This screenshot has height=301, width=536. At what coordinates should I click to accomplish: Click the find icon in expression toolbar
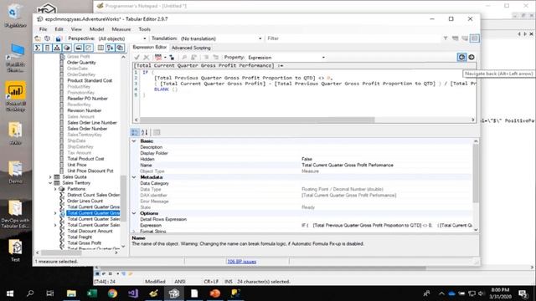pyautogui.click(x=184, y=58)
